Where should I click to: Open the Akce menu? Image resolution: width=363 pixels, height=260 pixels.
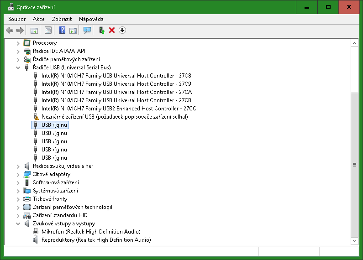pyautogui.click(x=39, y=19)
